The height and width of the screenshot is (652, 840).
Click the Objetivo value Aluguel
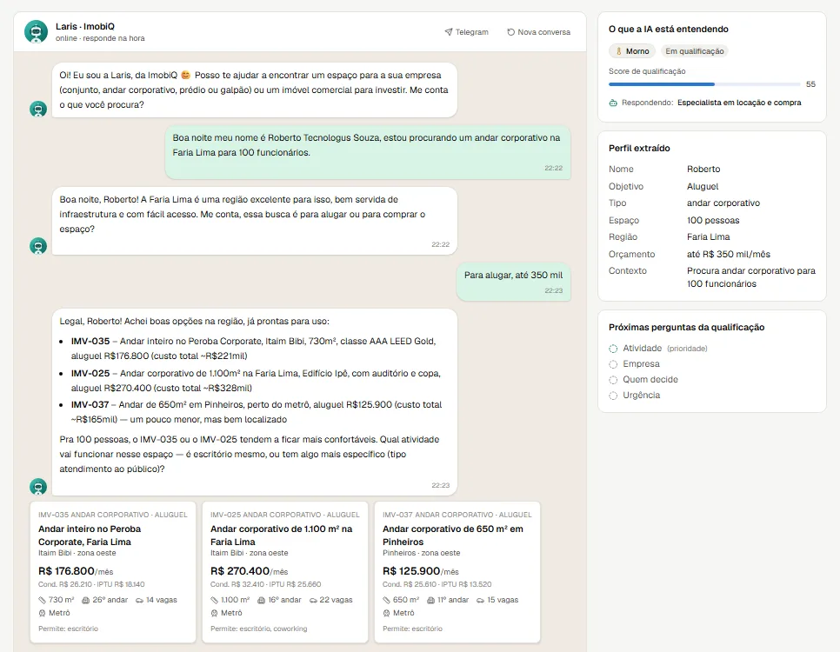tap(703, 186)
